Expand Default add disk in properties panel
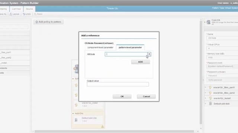The height and width of the screenshot is (133, 238). click(206, 103)
